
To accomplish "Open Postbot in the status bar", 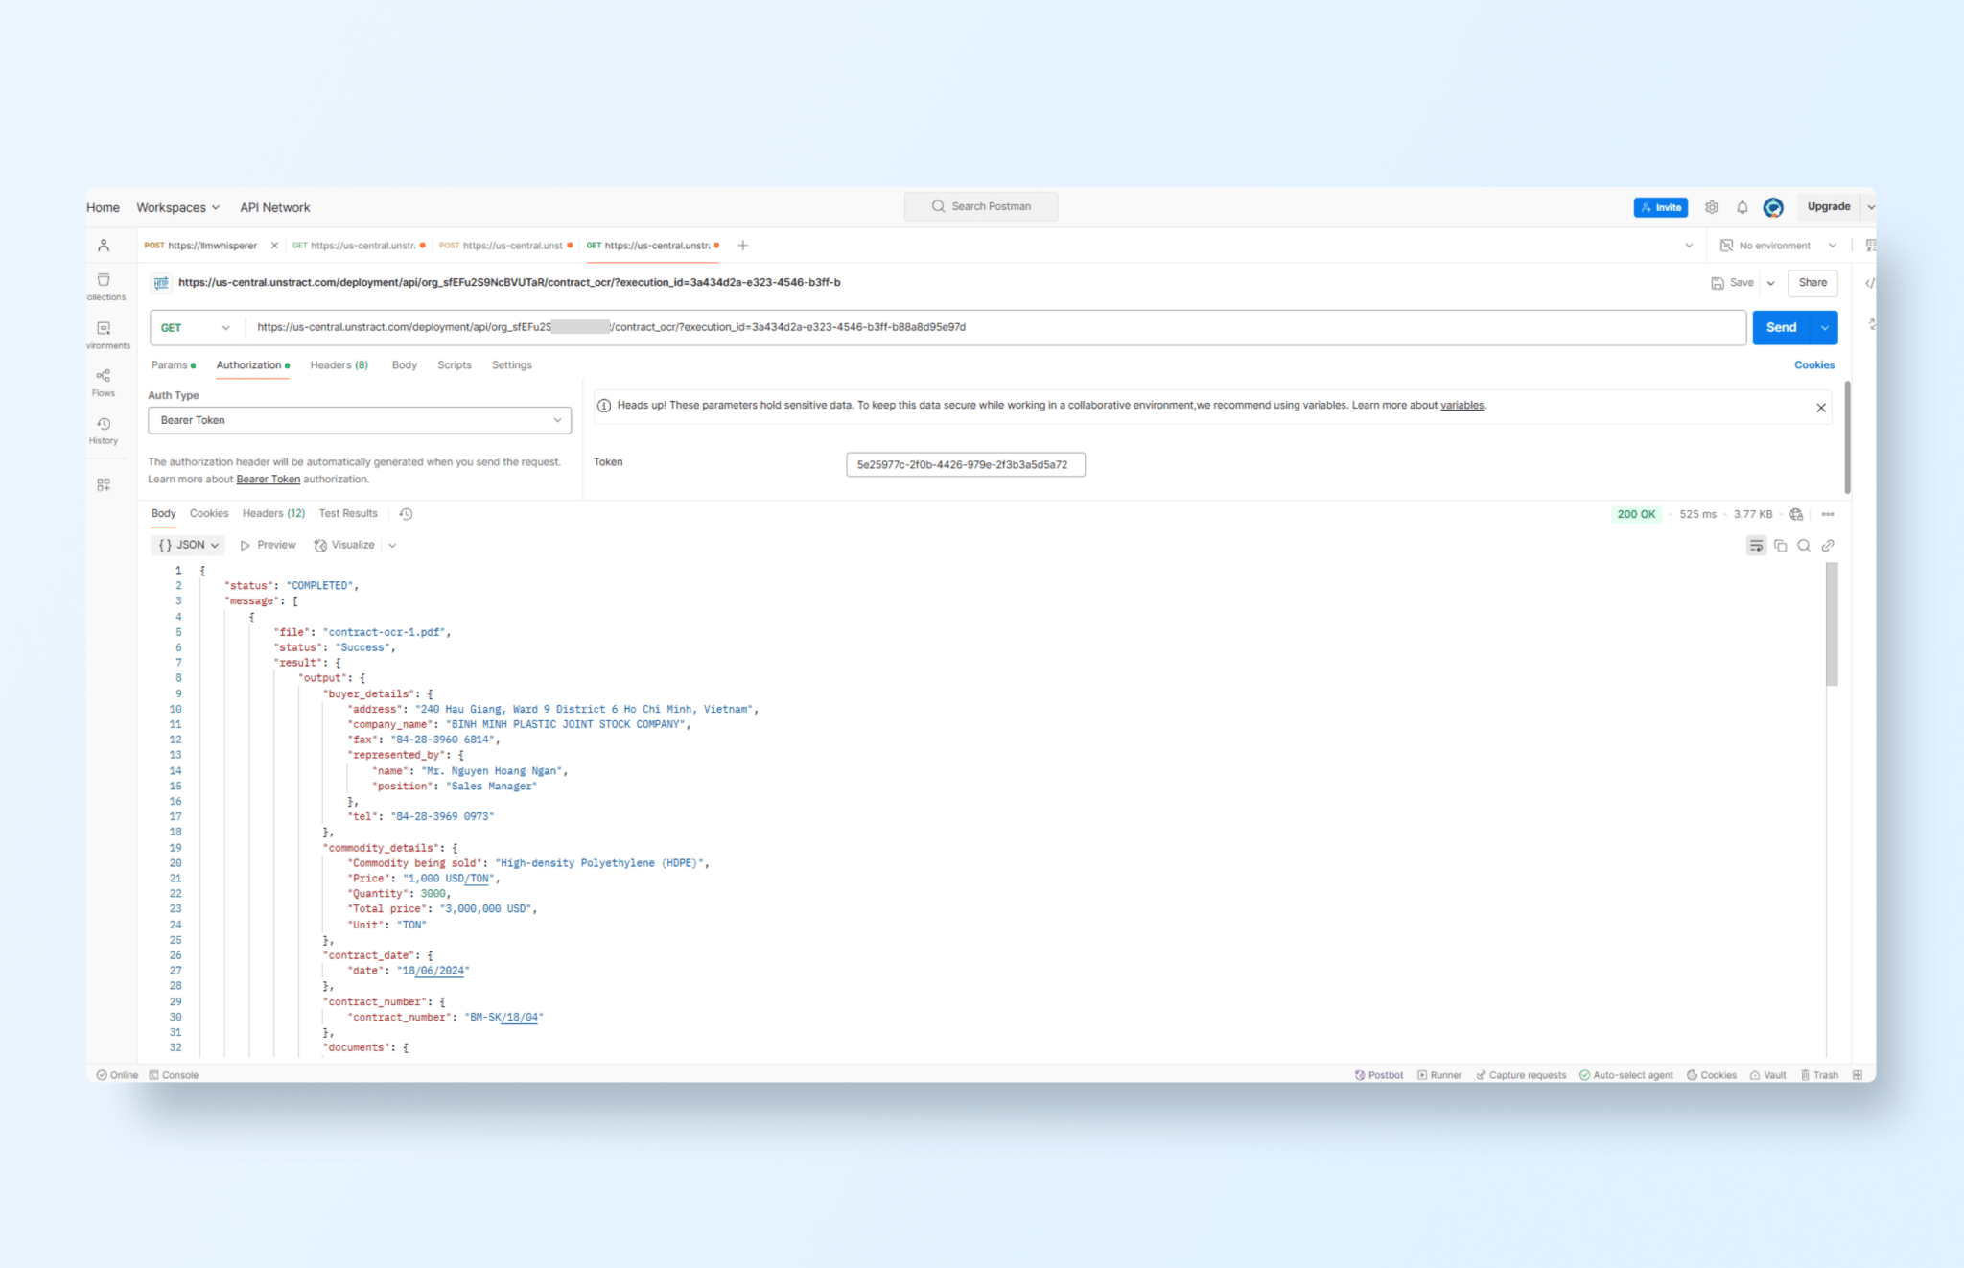I will [1379, 1074].
